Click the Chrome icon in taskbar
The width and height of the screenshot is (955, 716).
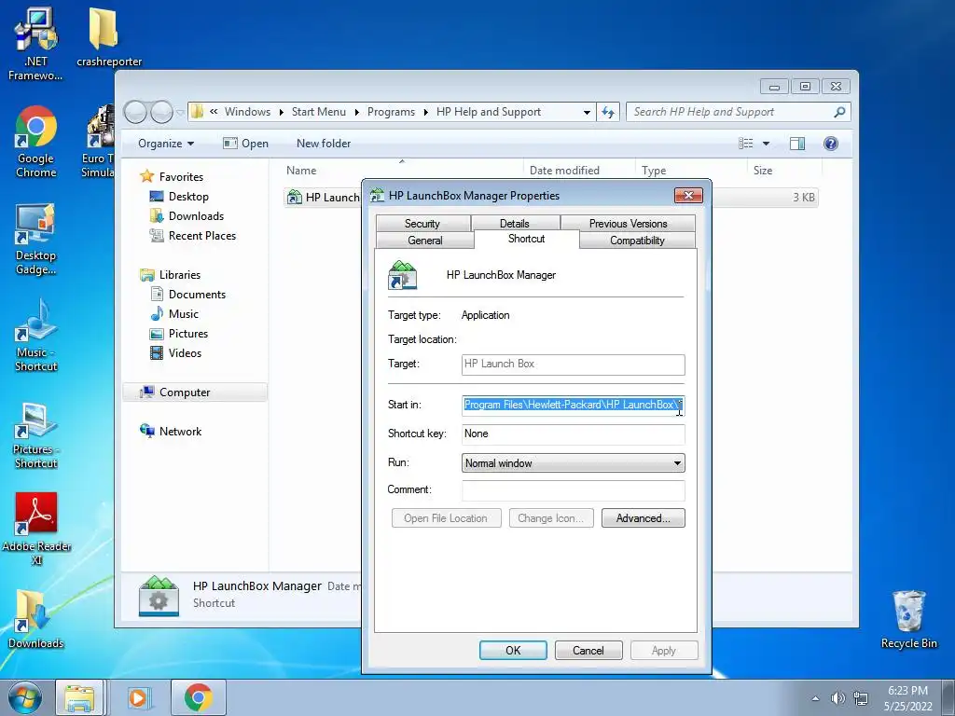[199, 697]
